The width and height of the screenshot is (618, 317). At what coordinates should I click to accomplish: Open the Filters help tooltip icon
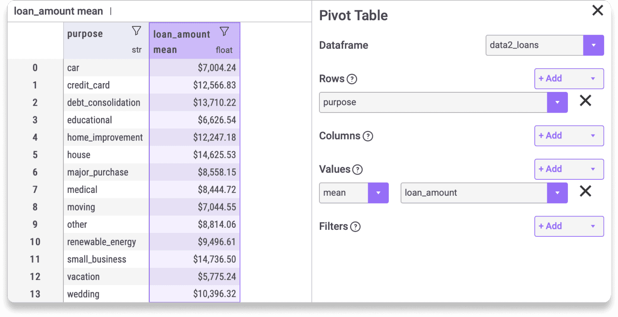tap(355, 227)
